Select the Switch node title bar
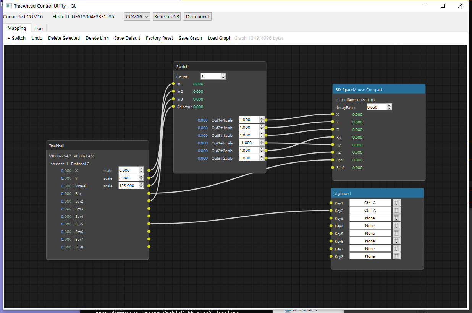The height and width of the screenshot is (313, 472). [x=220, y=66]
